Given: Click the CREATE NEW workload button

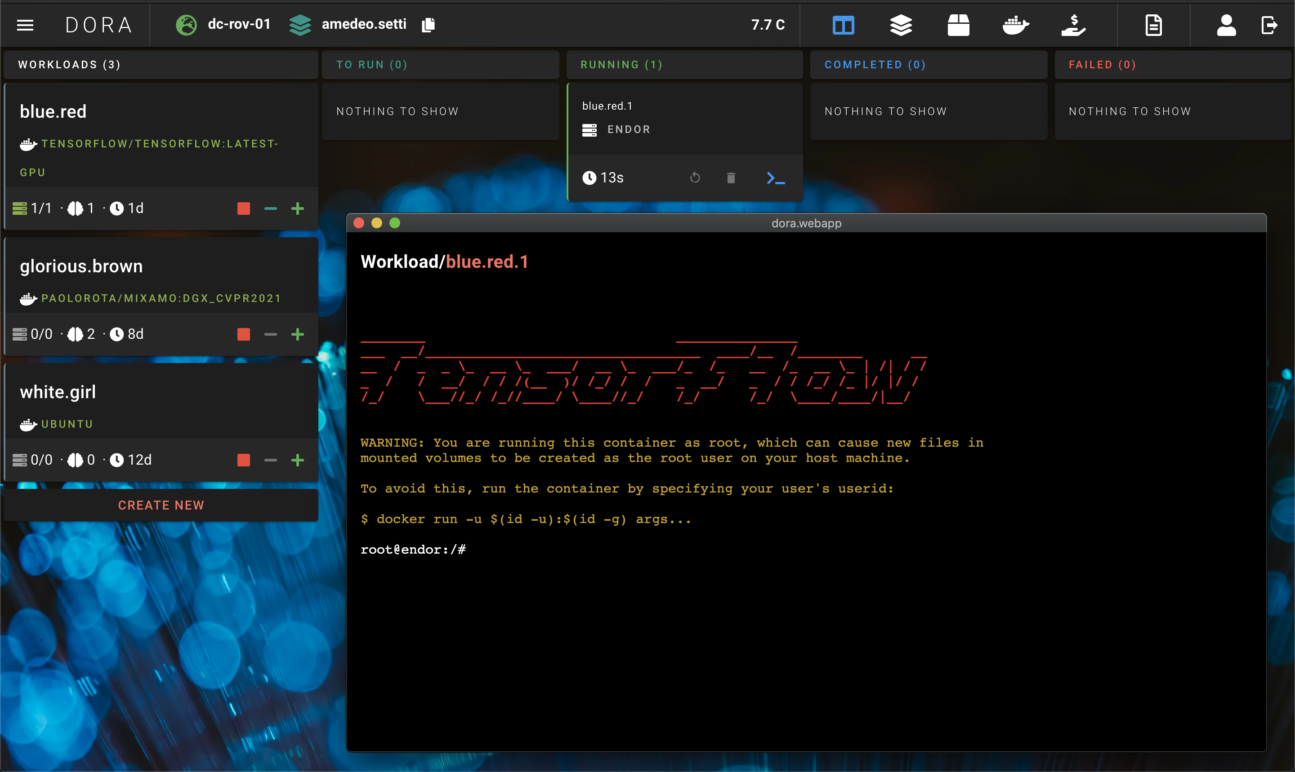Looking at the screenshot, I should click(x=161, y=505).
